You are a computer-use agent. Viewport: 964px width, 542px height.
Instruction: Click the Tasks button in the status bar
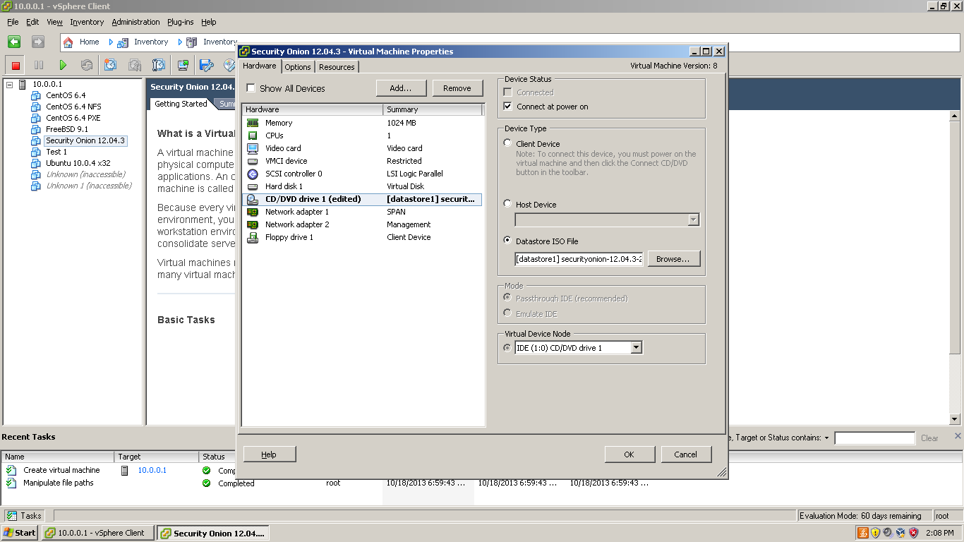pyautogui.click(x=24, y=515)
